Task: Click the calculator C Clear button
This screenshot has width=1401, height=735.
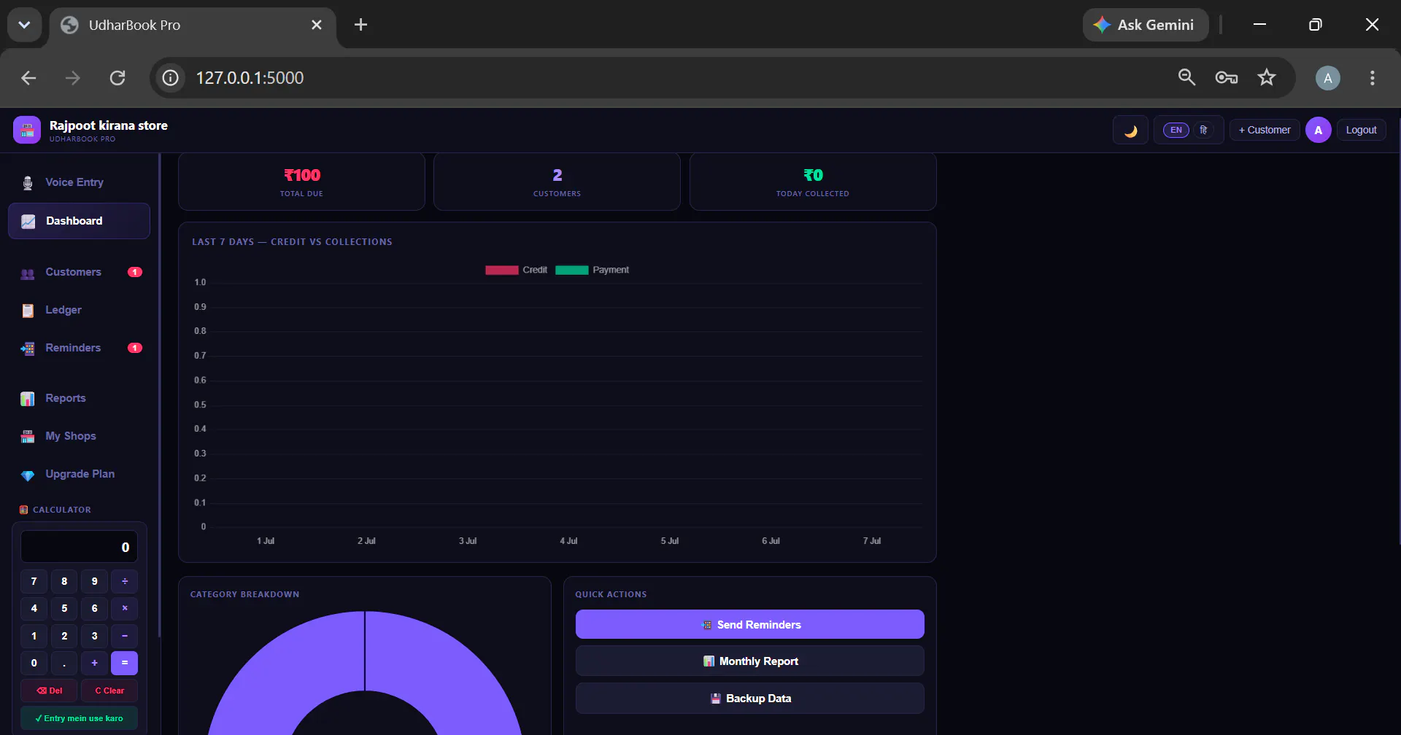Action: pos(109,691)
